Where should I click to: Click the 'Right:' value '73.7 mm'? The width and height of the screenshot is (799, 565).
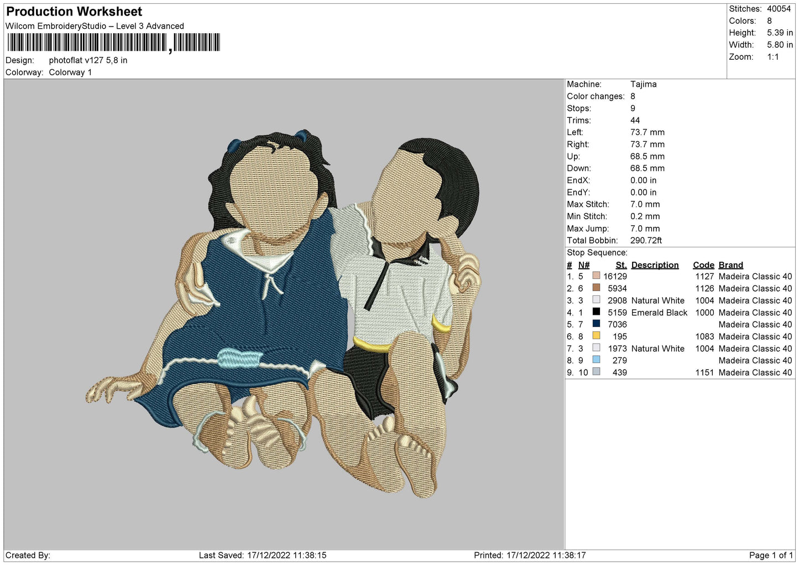coord(647,144)
